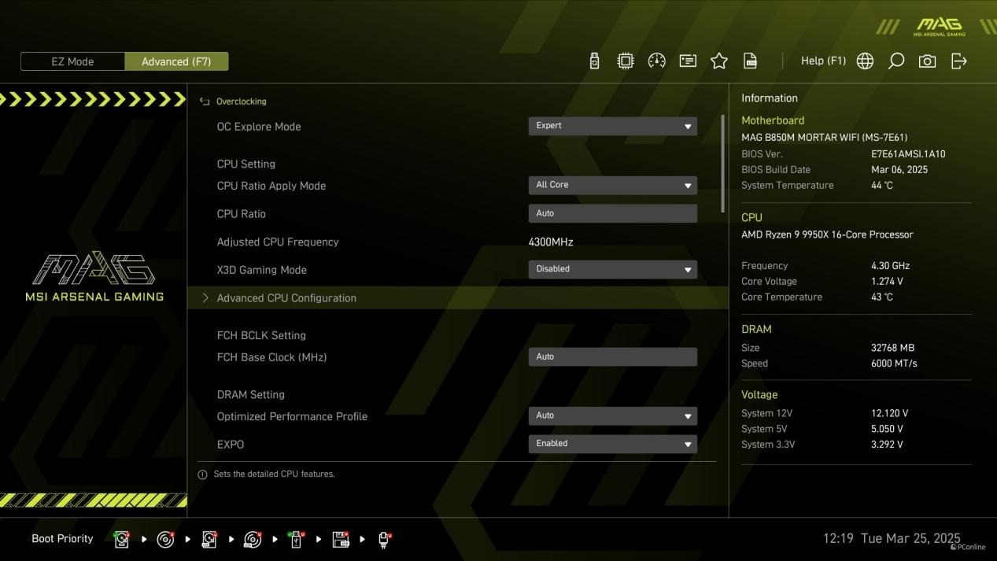Select the USB hard disk boot device icon
The height and width of the screenshot is (561, 997).
(x=209, y=539)
